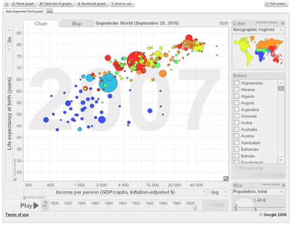Click the new tab plus icon
The height and width of the screenshot is (230, 298).
click(49, 11)
